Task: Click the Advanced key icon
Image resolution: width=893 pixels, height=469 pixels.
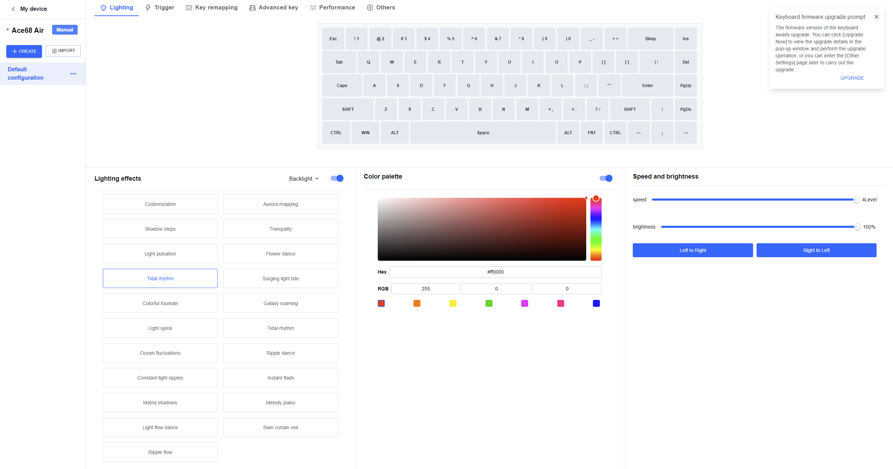Action: [252, 8]
